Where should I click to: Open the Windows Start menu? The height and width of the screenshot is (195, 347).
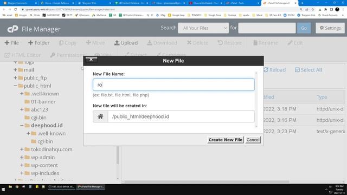pos(3,190)
